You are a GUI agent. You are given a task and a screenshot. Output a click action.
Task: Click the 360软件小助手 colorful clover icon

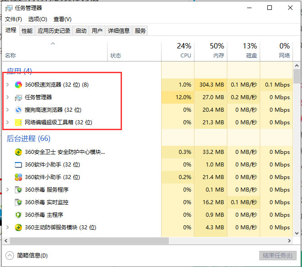pyautogui.click(x=18, y=177)
